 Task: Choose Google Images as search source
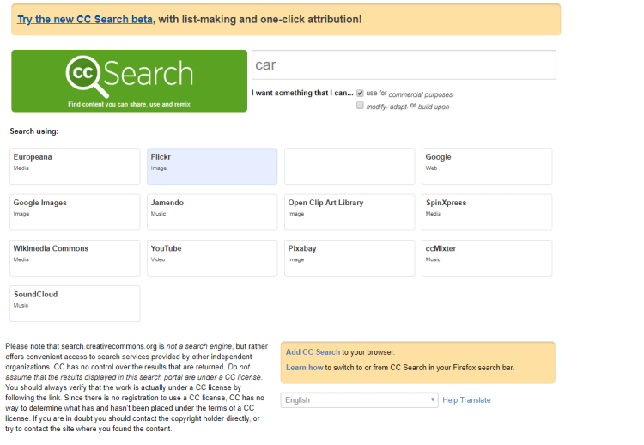[75, 211]
